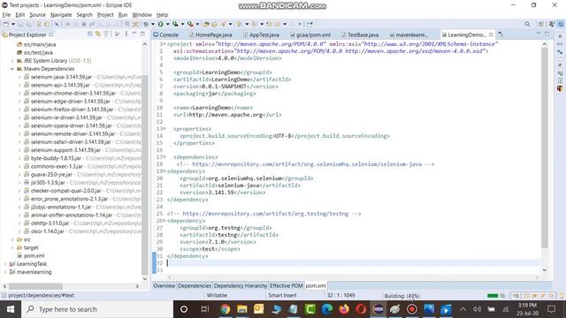The image size is (566, 318).
Task: Open Firefox from the taskbar
Action: [344, 309]
